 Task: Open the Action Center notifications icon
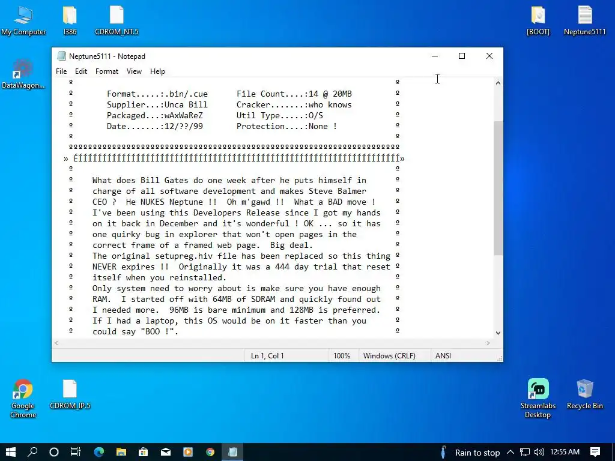tap(595, 452)
